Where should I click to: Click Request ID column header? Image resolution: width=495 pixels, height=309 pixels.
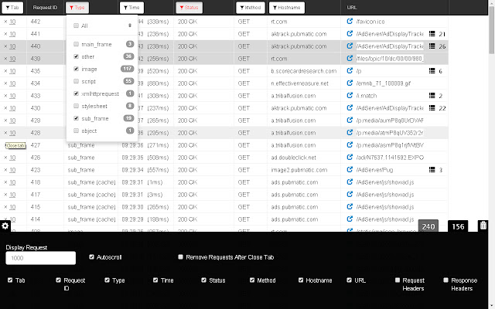tap(45, 8)
